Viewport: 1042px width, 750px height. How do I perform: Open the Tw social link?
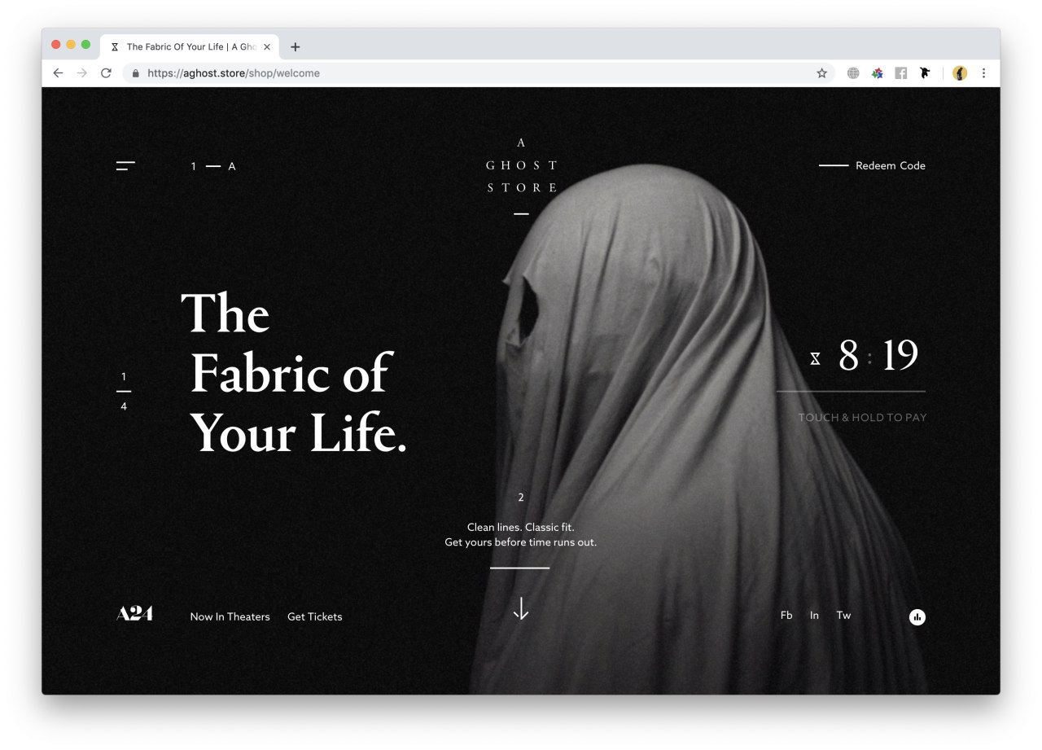843,616
